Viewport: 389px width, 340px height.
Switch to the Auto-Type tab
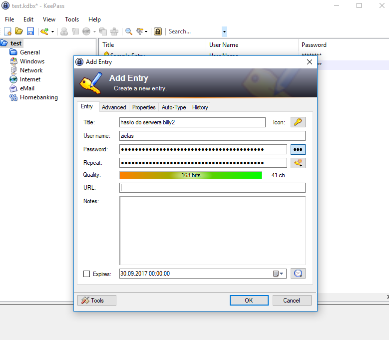click(174, 107)
